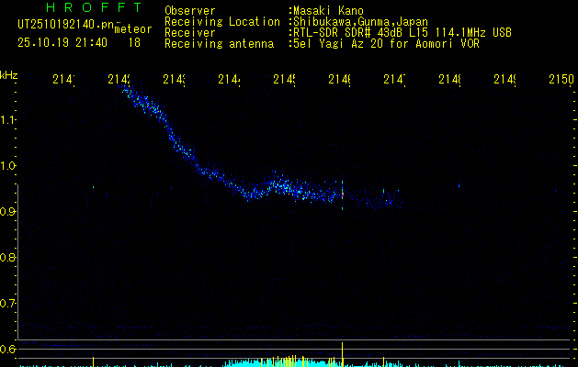The height and width of the screenshot is (367, 578).
Task: Select the 5el Yagi antenna description
Action: (x=383, y=43)
